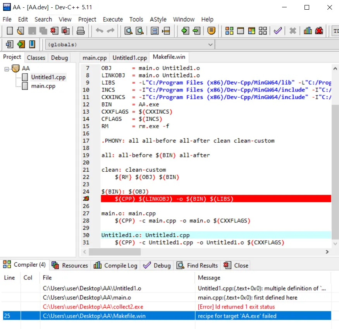
Task: Click the Stop execution X icon
Action: pyautogui.click(x=293, y=31)
